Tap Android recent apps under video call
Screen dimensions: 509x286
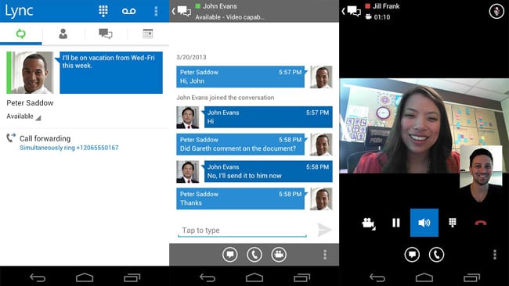pos(471,277)
